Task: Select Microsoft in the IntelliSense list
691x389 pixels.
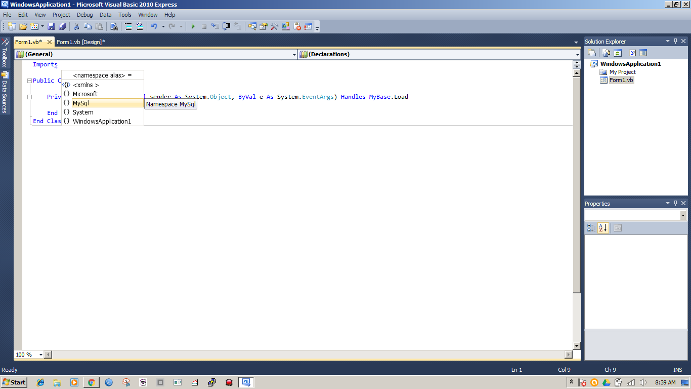Action: coord(103,94)
